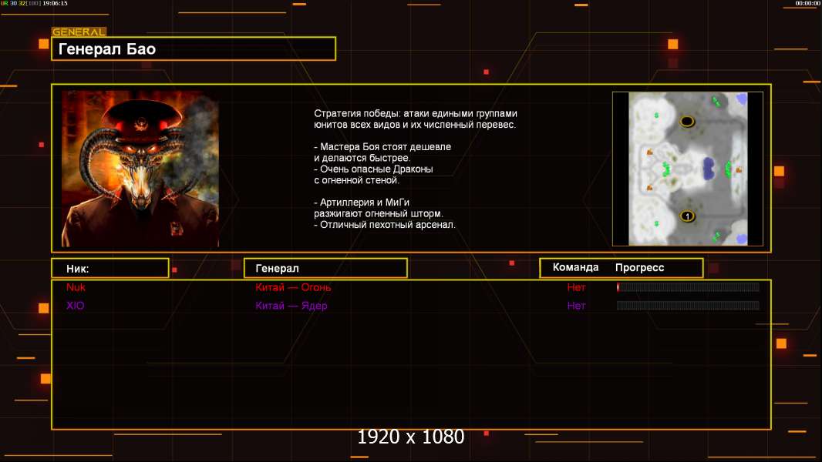Click the map preview thumbnail
The image size is (822, 462).
coord(688,169)
